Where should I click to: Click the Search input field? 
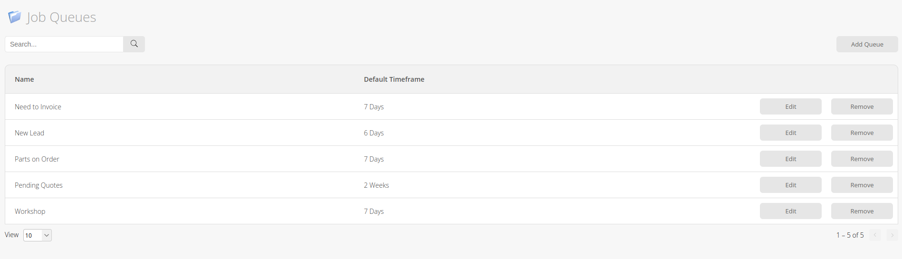coord(64,44)
